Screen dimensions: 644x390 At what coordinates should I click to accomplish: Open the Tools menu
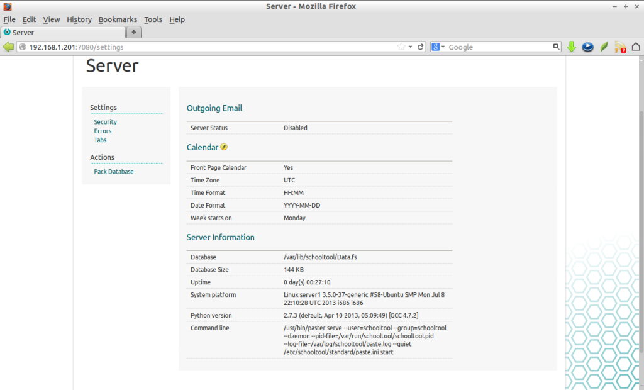[153, 19]
